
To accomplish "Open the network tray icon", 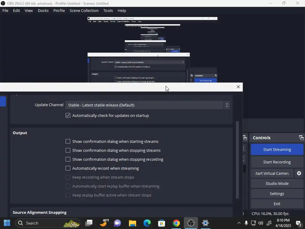I will pyautogui.click(x=253, y=223).
